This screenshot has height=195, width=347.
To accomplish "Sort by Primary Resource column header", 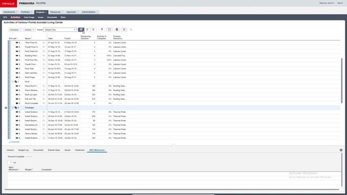I will [x=118, y=37].
